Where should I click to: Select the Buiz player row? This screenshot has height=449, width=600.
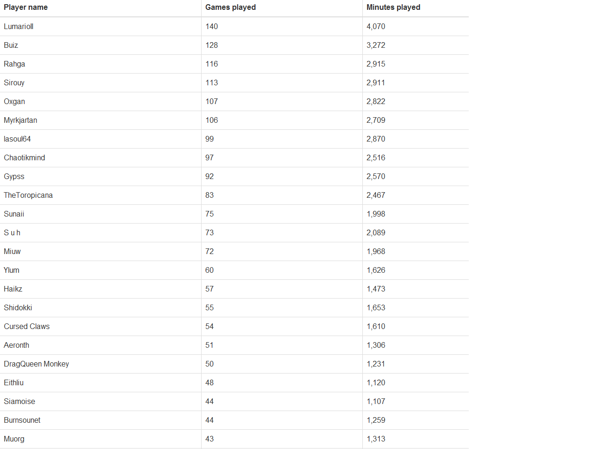[x=234, y=45]
